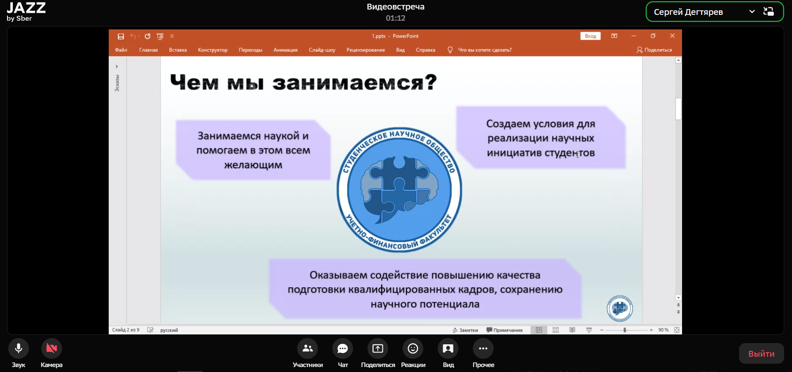This screenshot has width=792, height=372.
Task: Switch to Reading view icon
Action: pos(572,330)
